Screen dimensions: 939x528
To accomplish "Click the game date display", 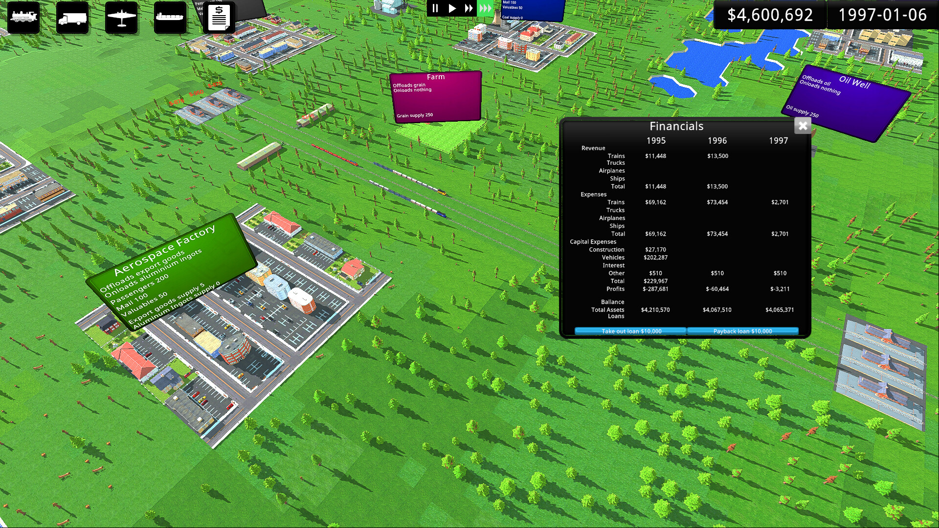I will (x=882, y=15).
